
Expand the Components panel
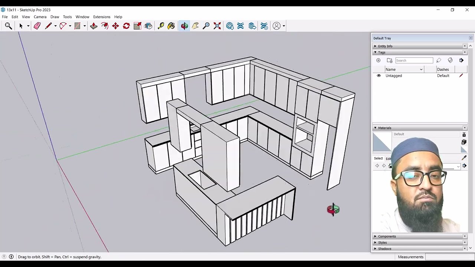point(375,236)
